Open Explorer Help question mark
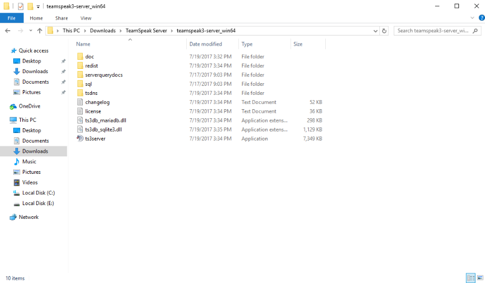Image resolution: width=485 pixels, height=283 pixels. (482, 18)
